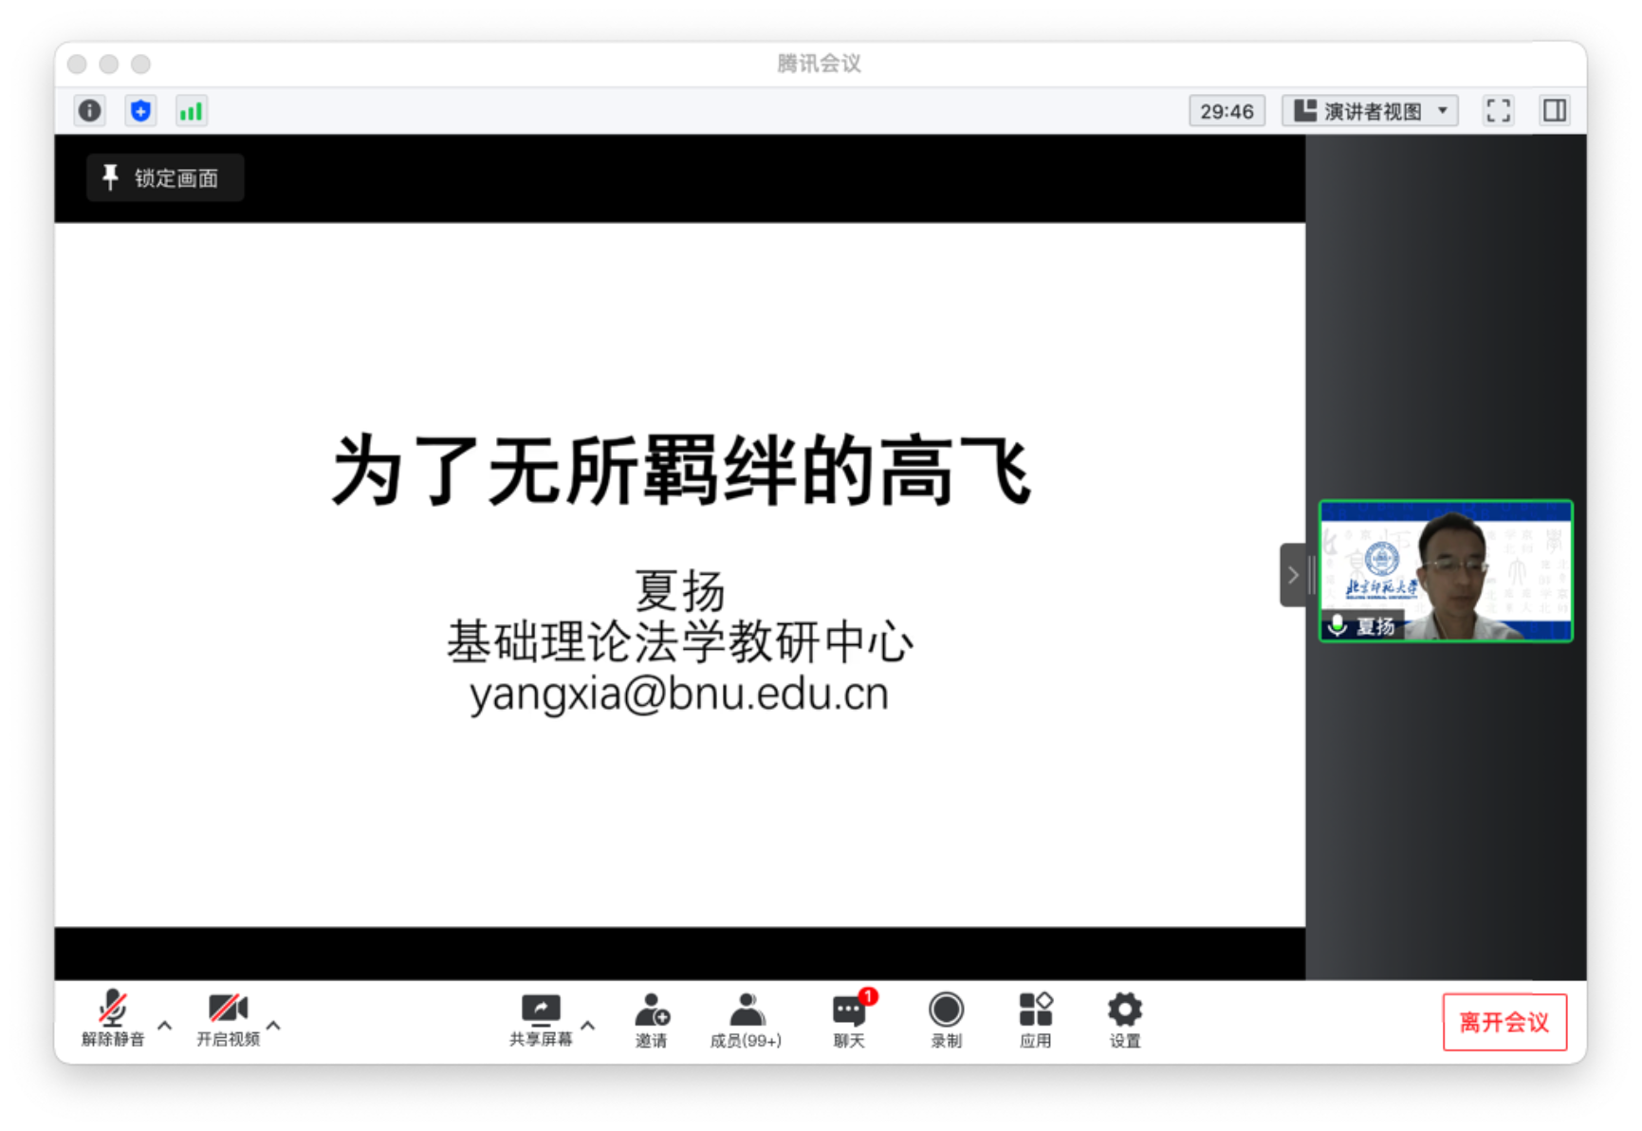This screenshot has width=1642, height=1131.
Task: Start recording (录制)
Action: click(946, 1020)
